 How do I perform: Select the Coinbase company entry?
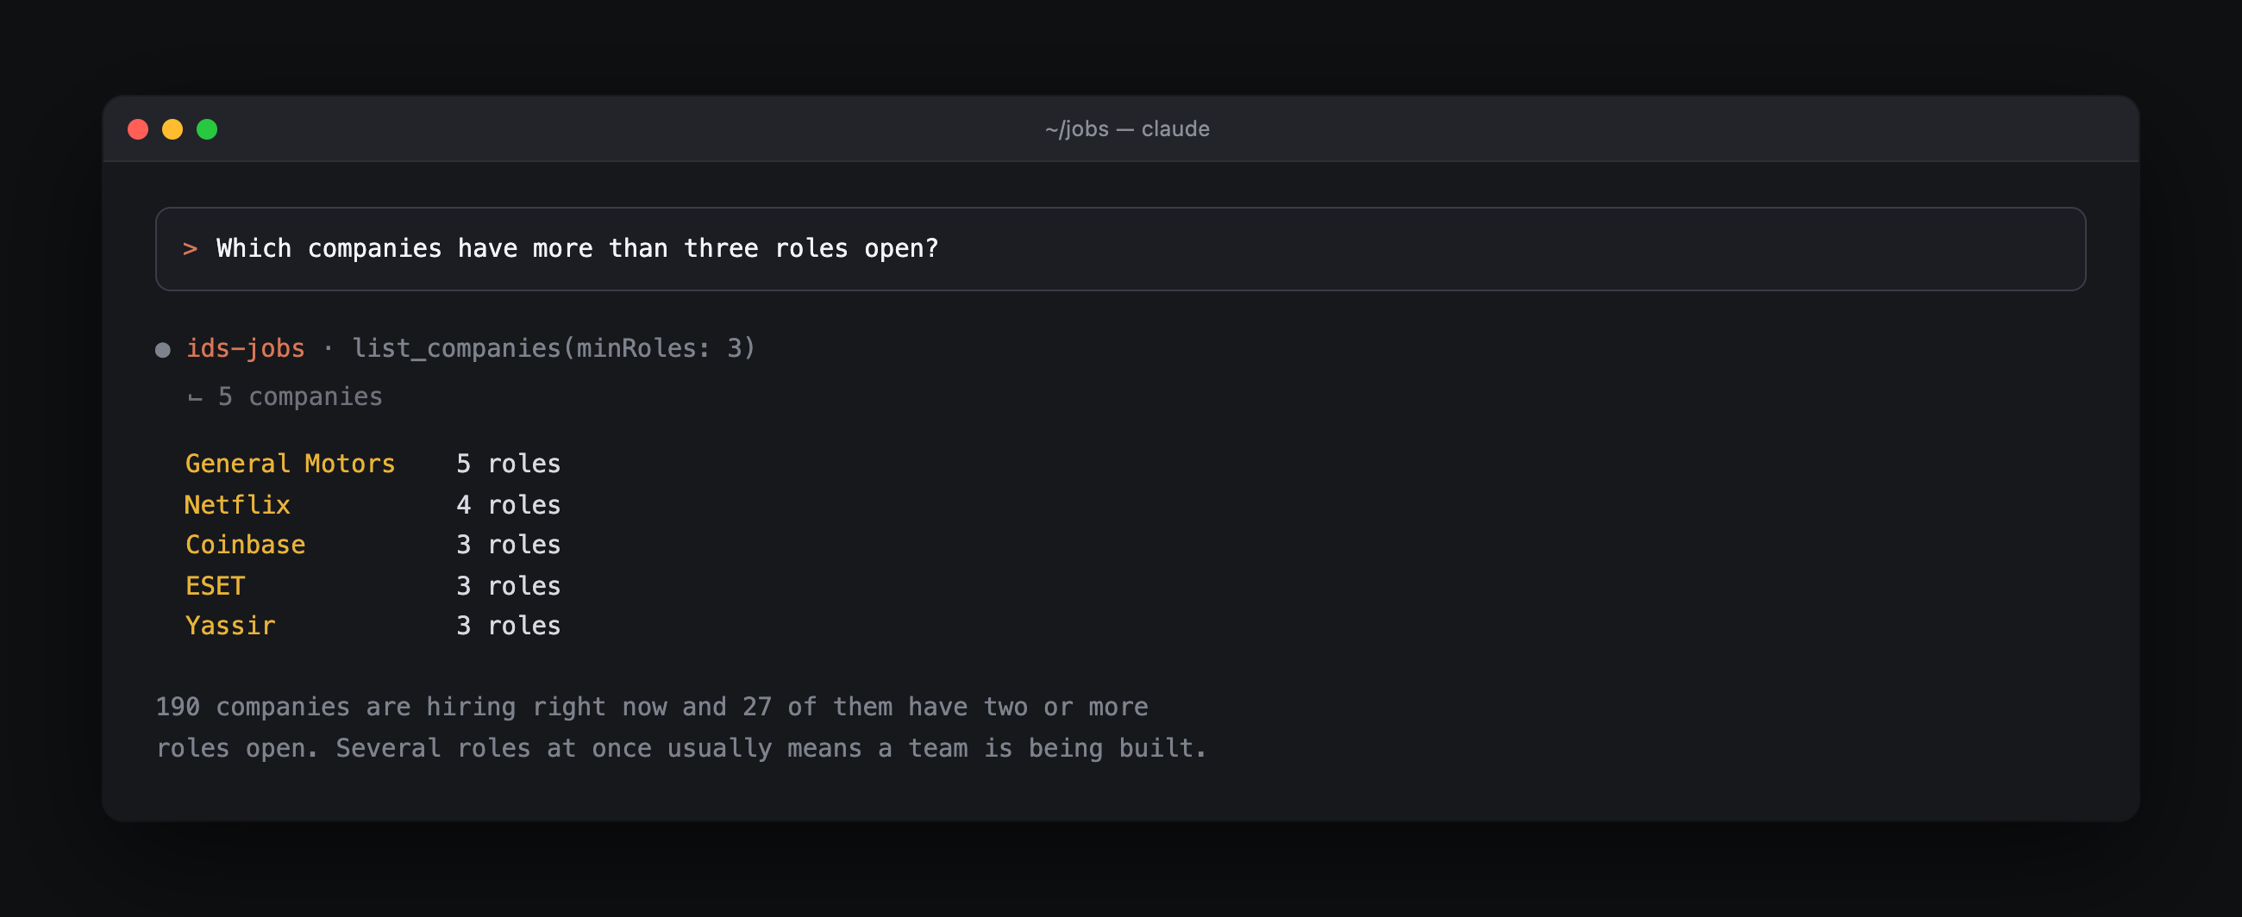[245, 545]
